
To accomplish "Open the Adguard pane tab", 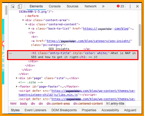I will click(130, 110).
